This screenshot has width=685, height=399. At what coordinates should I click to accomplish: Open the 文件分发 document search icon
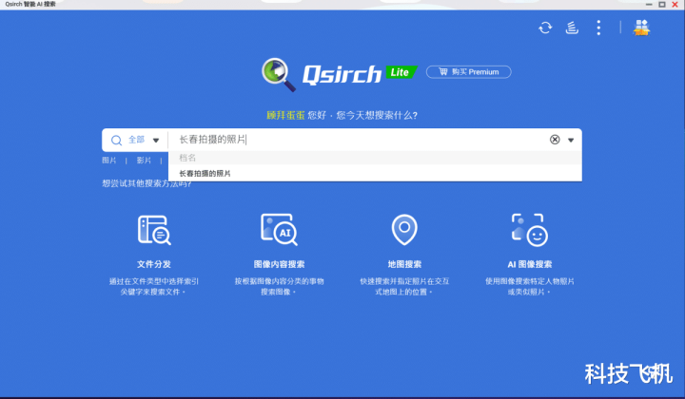(x=154, y=230)
